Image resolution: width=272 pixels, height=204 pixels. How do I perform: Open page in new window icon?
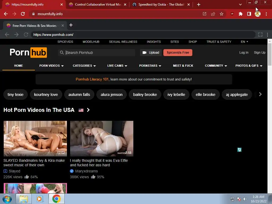pyautogui.click(x=205, y=14)
